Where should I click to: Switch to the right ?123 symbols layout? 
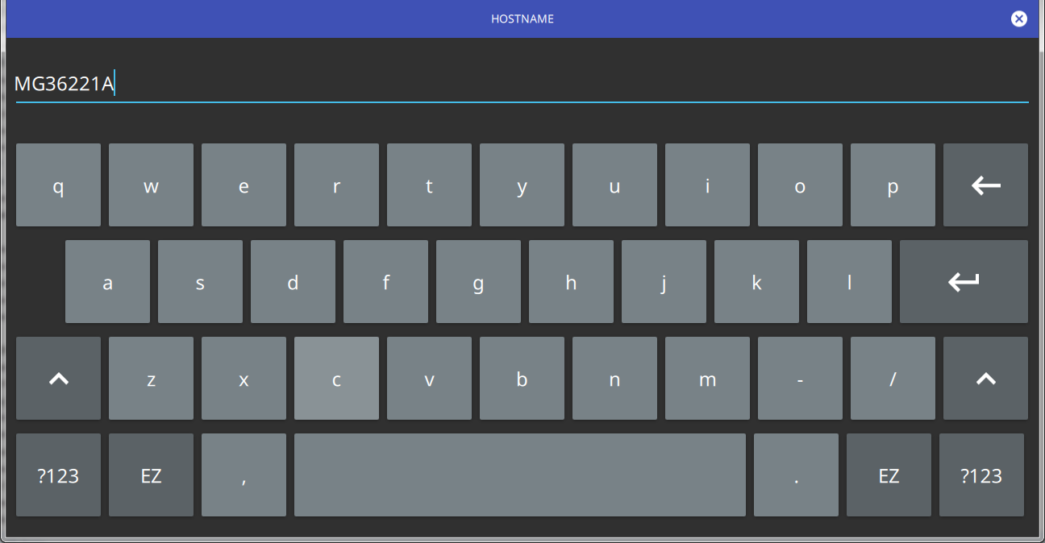pyautogui.click(x=981, y=475)
